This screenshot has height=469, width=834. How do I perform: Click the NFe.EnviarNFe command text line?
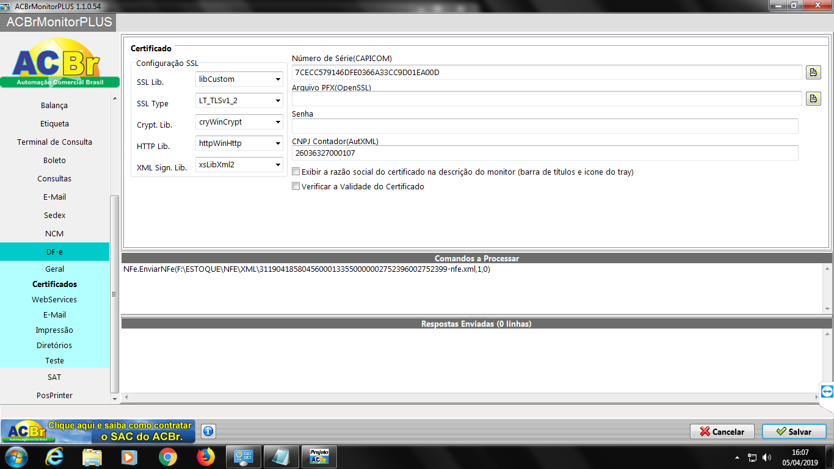(306, 269)
